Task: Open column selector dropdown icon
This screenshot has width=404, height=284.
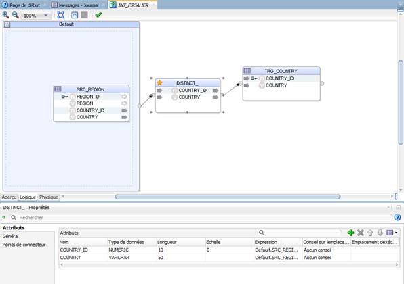Action: [x=392, y=233]
